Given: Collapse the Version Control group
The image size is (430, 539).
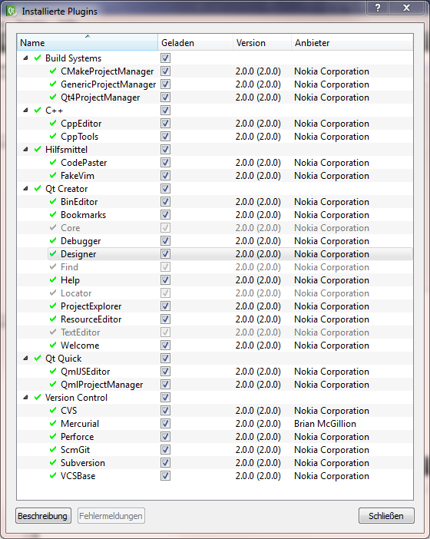Looking at the screenshot, I should click(x=25, y=398).
